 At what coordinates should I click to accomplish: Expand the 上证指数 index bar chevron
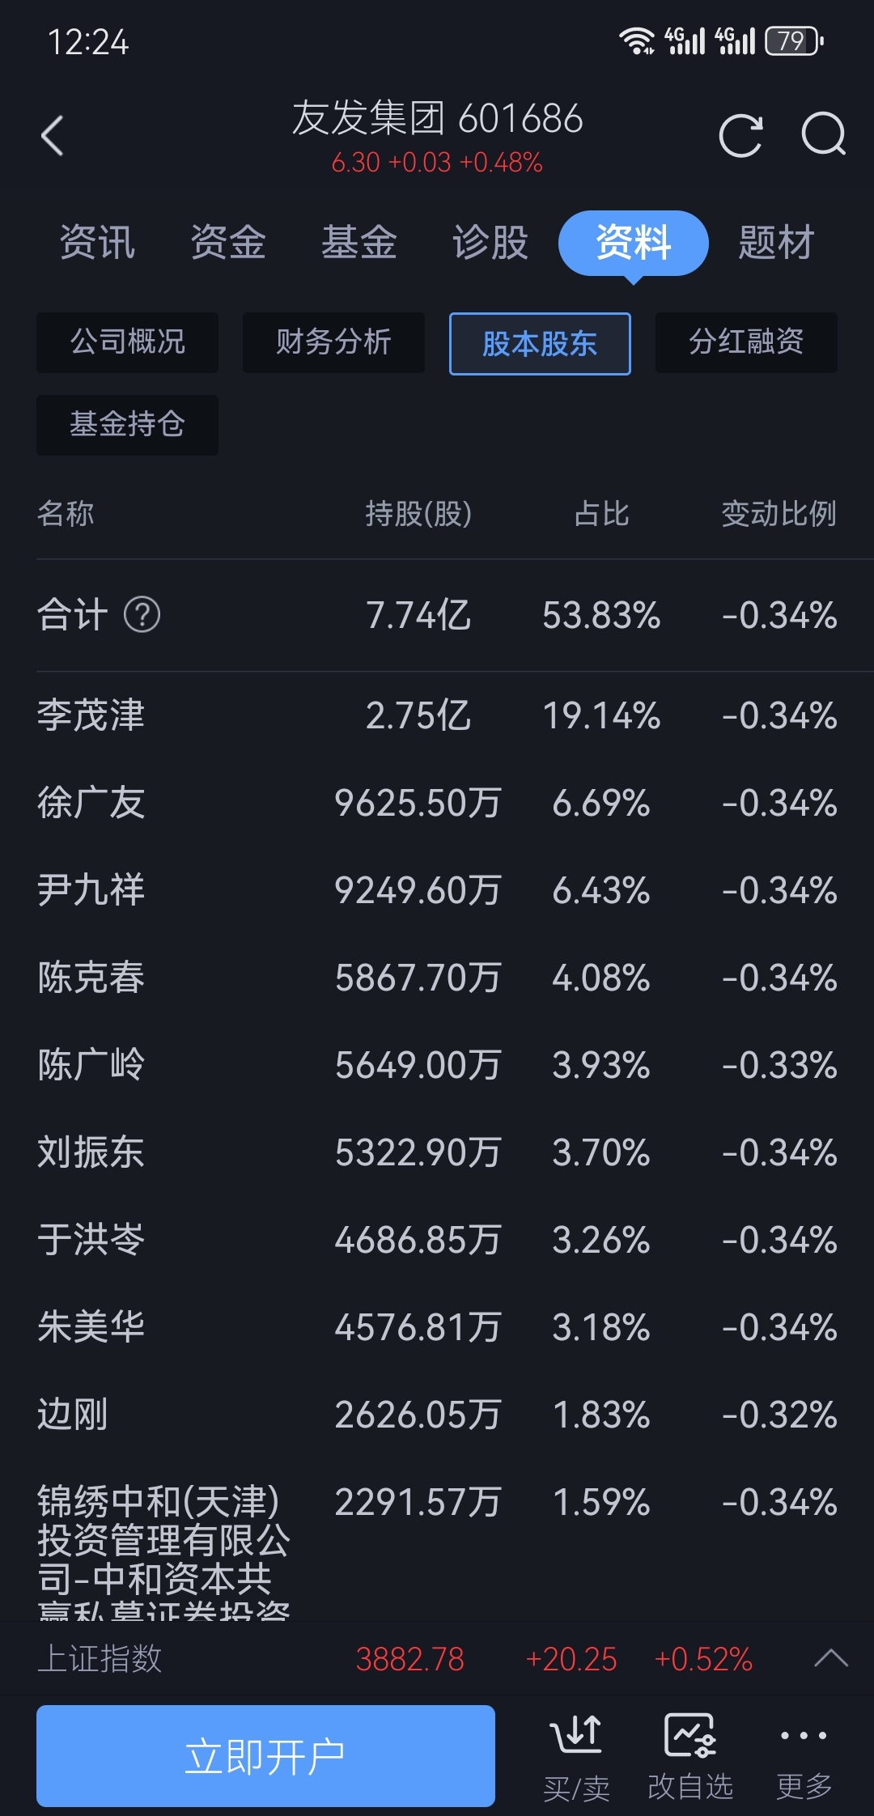(831, 1658)
